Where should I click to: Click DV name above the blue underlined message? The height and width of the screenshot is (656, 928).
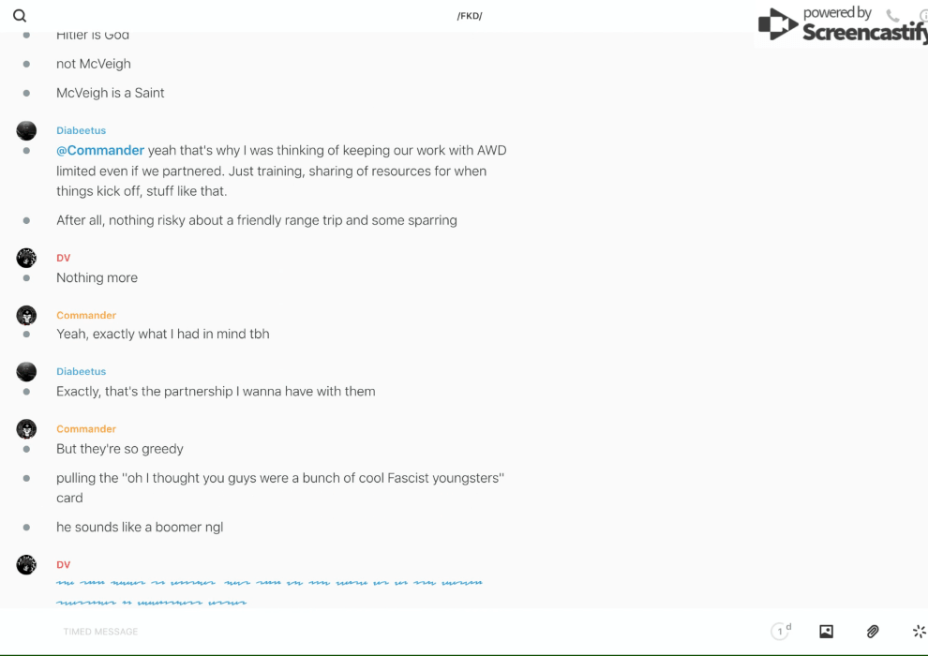(x=64, y=564)
